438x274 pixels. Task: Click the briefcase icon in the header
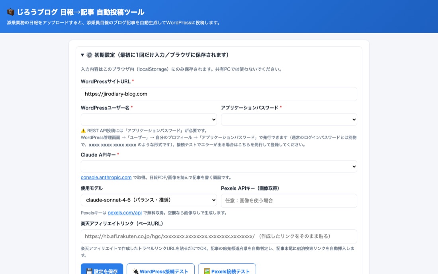(11, 12)
